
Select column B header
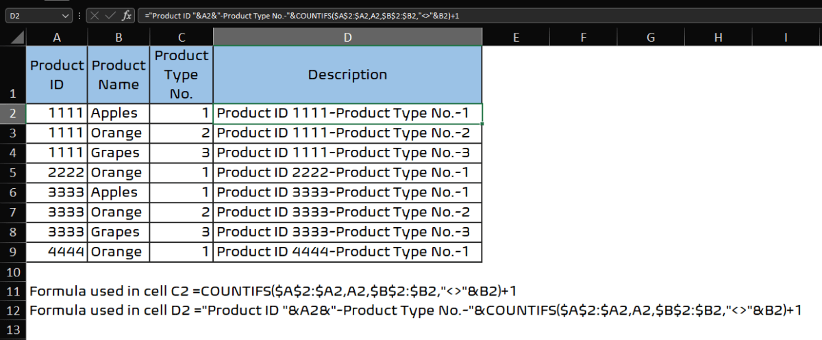coord(119,37)
